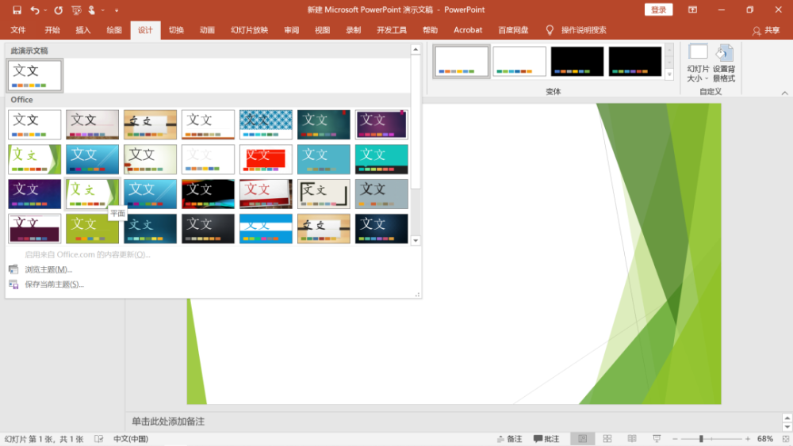Click the zoom slider handle
This screenshot has height=446, width=793.
point(701,438)
